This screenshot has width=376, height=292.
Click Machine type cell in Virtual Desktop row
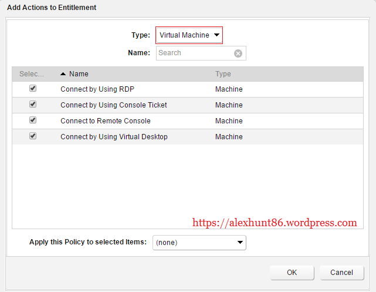point(229,137)
